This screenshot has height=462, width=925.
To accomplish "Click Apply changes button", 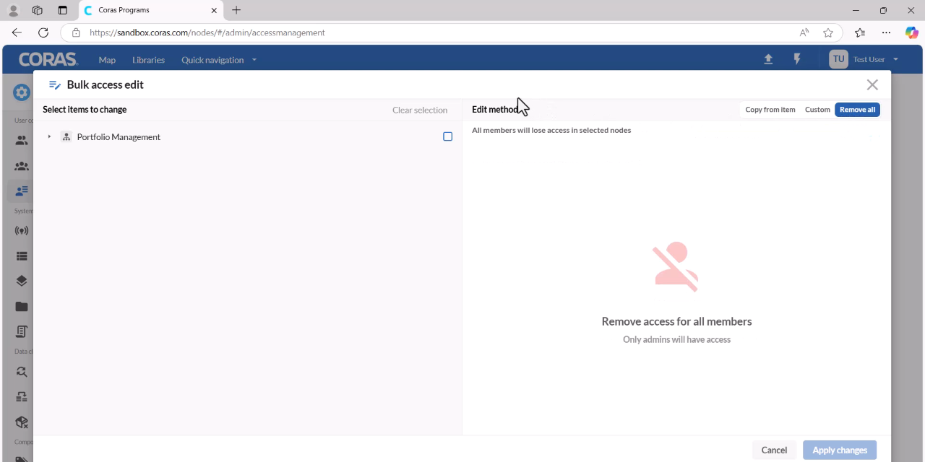I will (x=840, y=450).
